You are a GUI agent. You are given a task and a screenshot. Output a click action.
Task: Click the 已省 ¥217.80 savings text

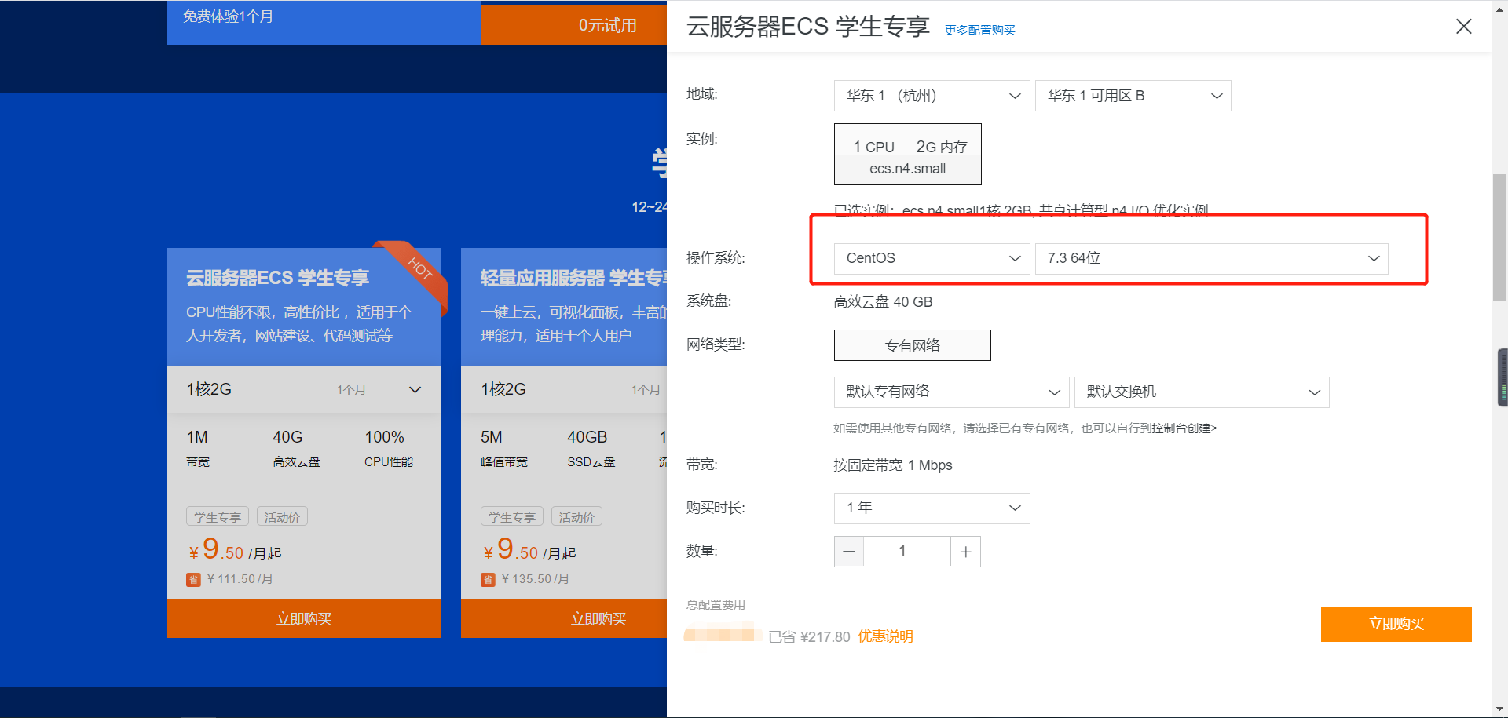pyautogui.click(x=809, y=637)
